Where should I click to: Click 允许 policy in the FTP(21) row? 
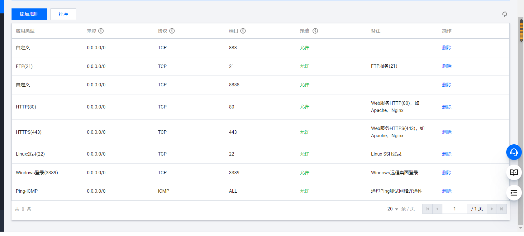click(305, 66)
